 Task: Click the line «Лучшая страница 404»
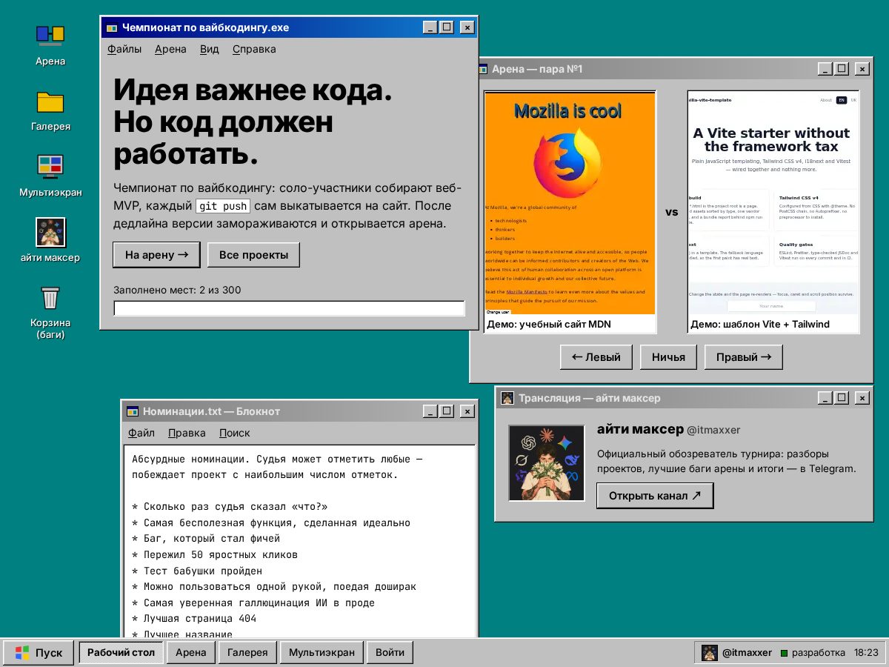(194, 618)
